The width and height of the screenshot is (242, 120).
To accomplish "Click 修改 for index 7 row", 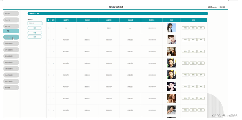I will [193, 98].
